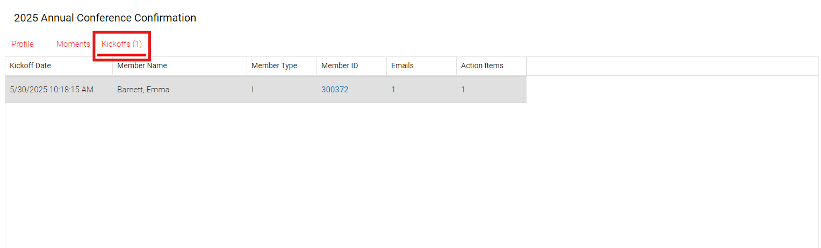Switch to the Moments tab
The height and width of the screenshot is (248, 821).
[x=73, y=44]
